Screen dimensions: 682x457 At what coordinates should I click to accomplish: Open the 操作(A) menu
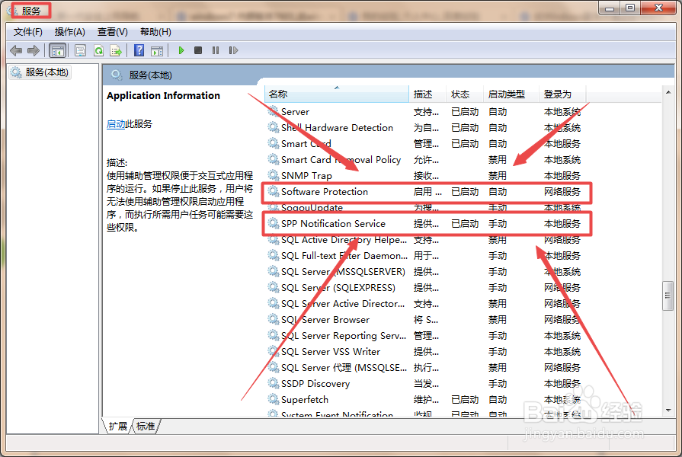point(70,31)
